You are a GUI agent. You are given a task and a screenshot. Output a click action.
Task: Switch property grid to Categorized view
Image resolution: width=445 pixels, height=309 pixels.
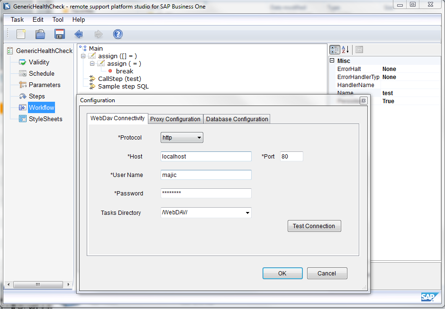tap(335, 50)
